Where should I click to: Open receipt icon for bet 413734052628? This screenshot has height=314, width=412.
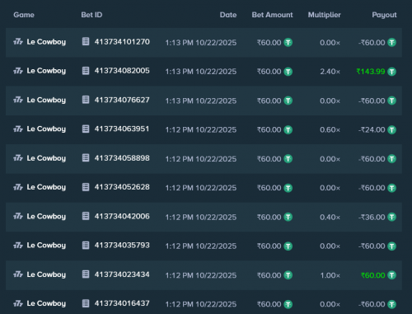point(86,187)
